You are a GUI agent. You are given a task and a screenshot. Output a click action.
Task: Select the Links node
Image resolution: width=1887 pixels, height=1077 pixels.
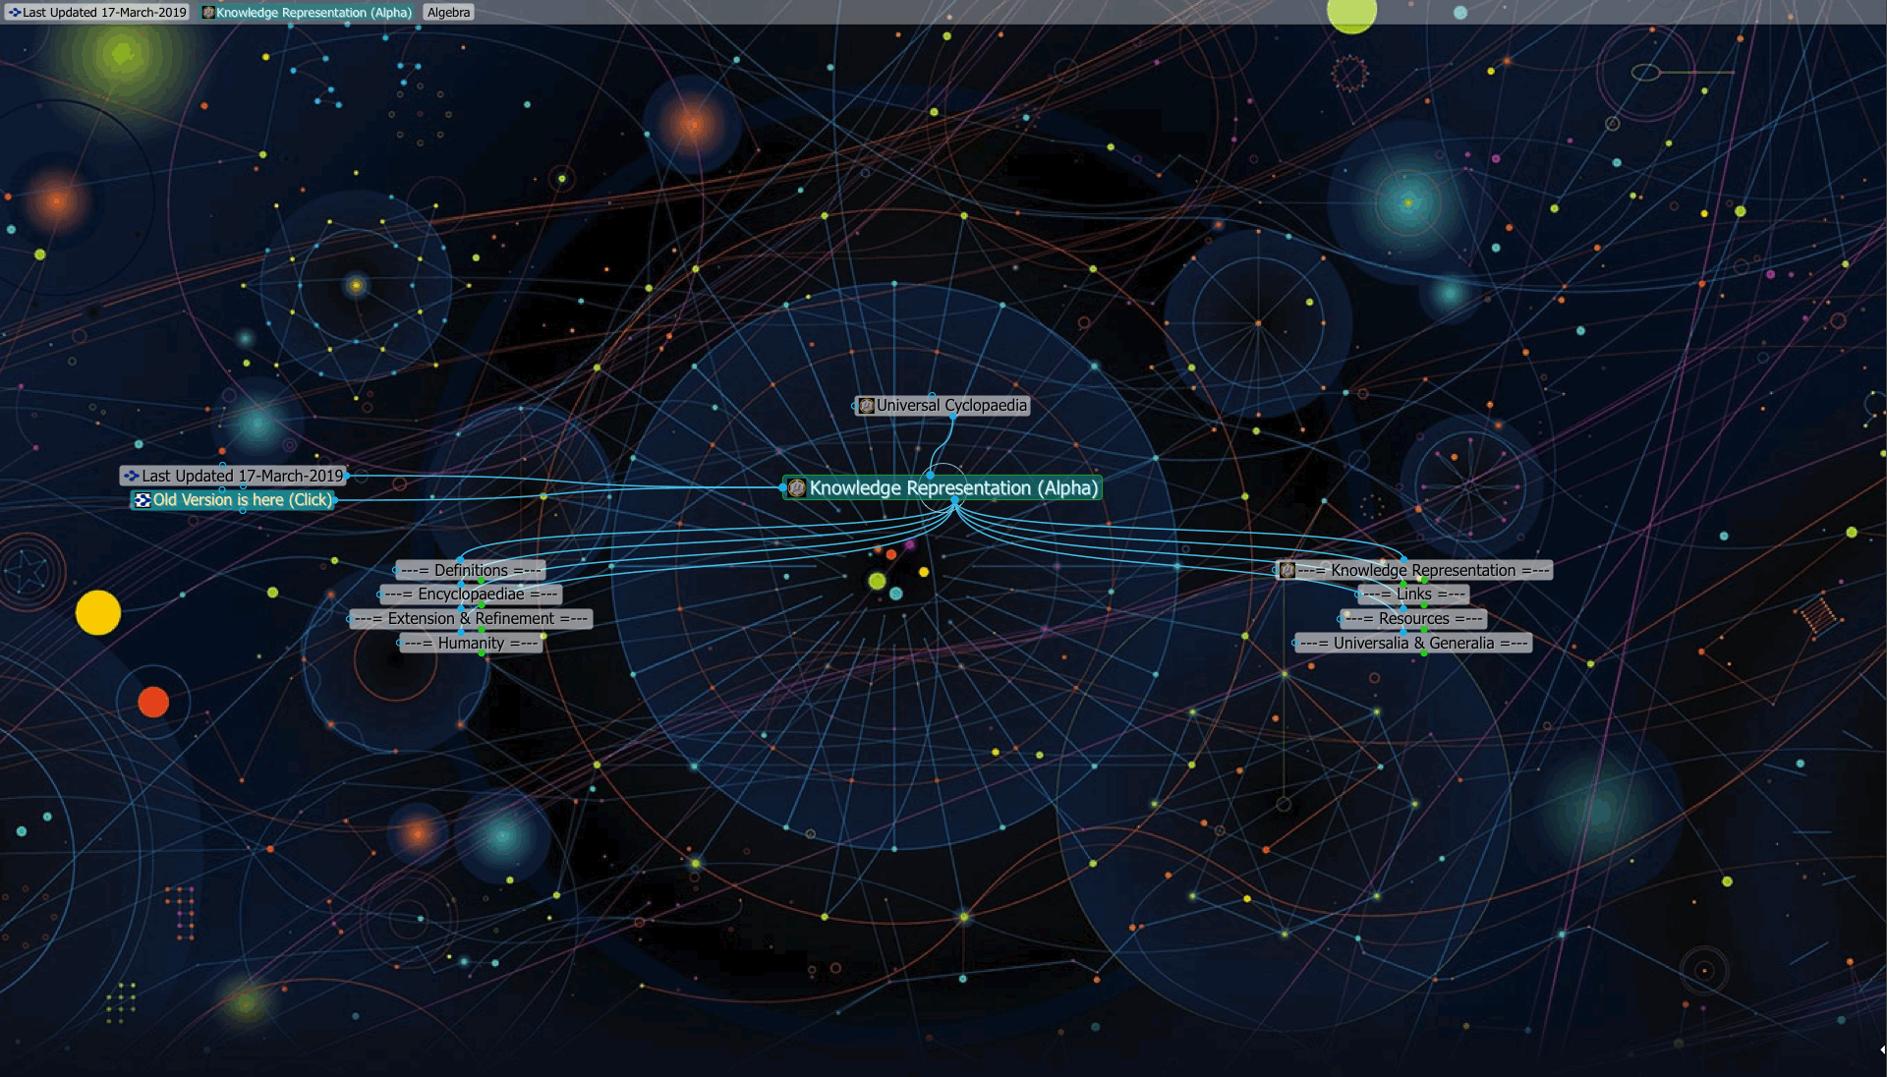tap(1414, 595)
